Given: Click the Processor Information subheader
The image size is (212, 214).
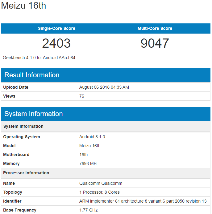Looking at the screenshot, I should pos(106,173).
